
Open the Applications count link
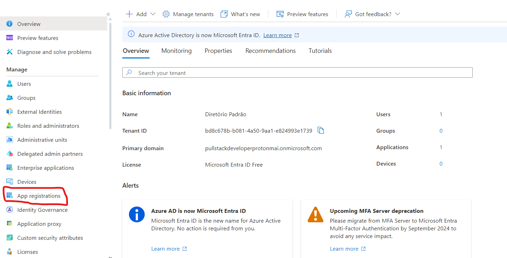click(x=441, y=147)
